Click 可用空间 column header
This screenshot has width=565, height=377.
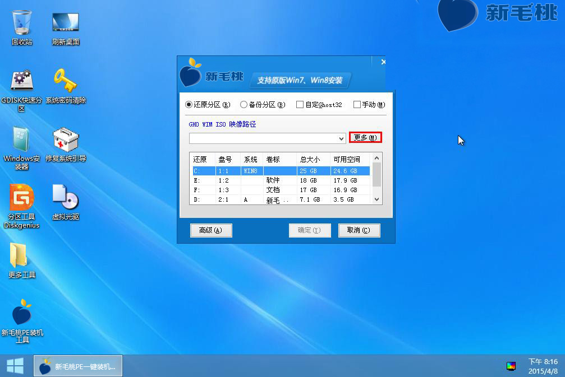pyautogui.click(x=350, y=159)
